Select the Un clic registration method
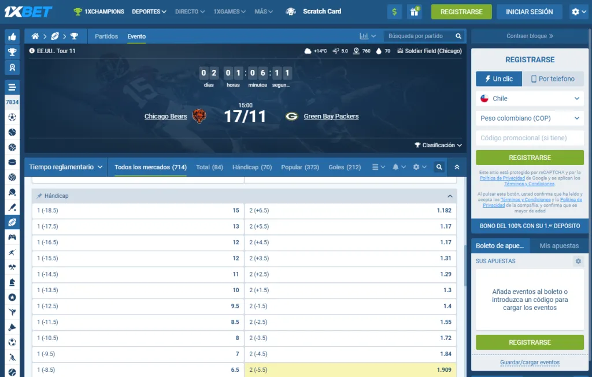 point(498,79)
